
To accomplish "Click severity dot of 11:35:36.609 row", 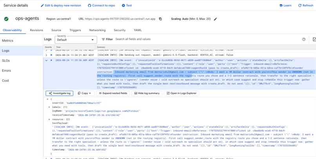I will (51, 60).
